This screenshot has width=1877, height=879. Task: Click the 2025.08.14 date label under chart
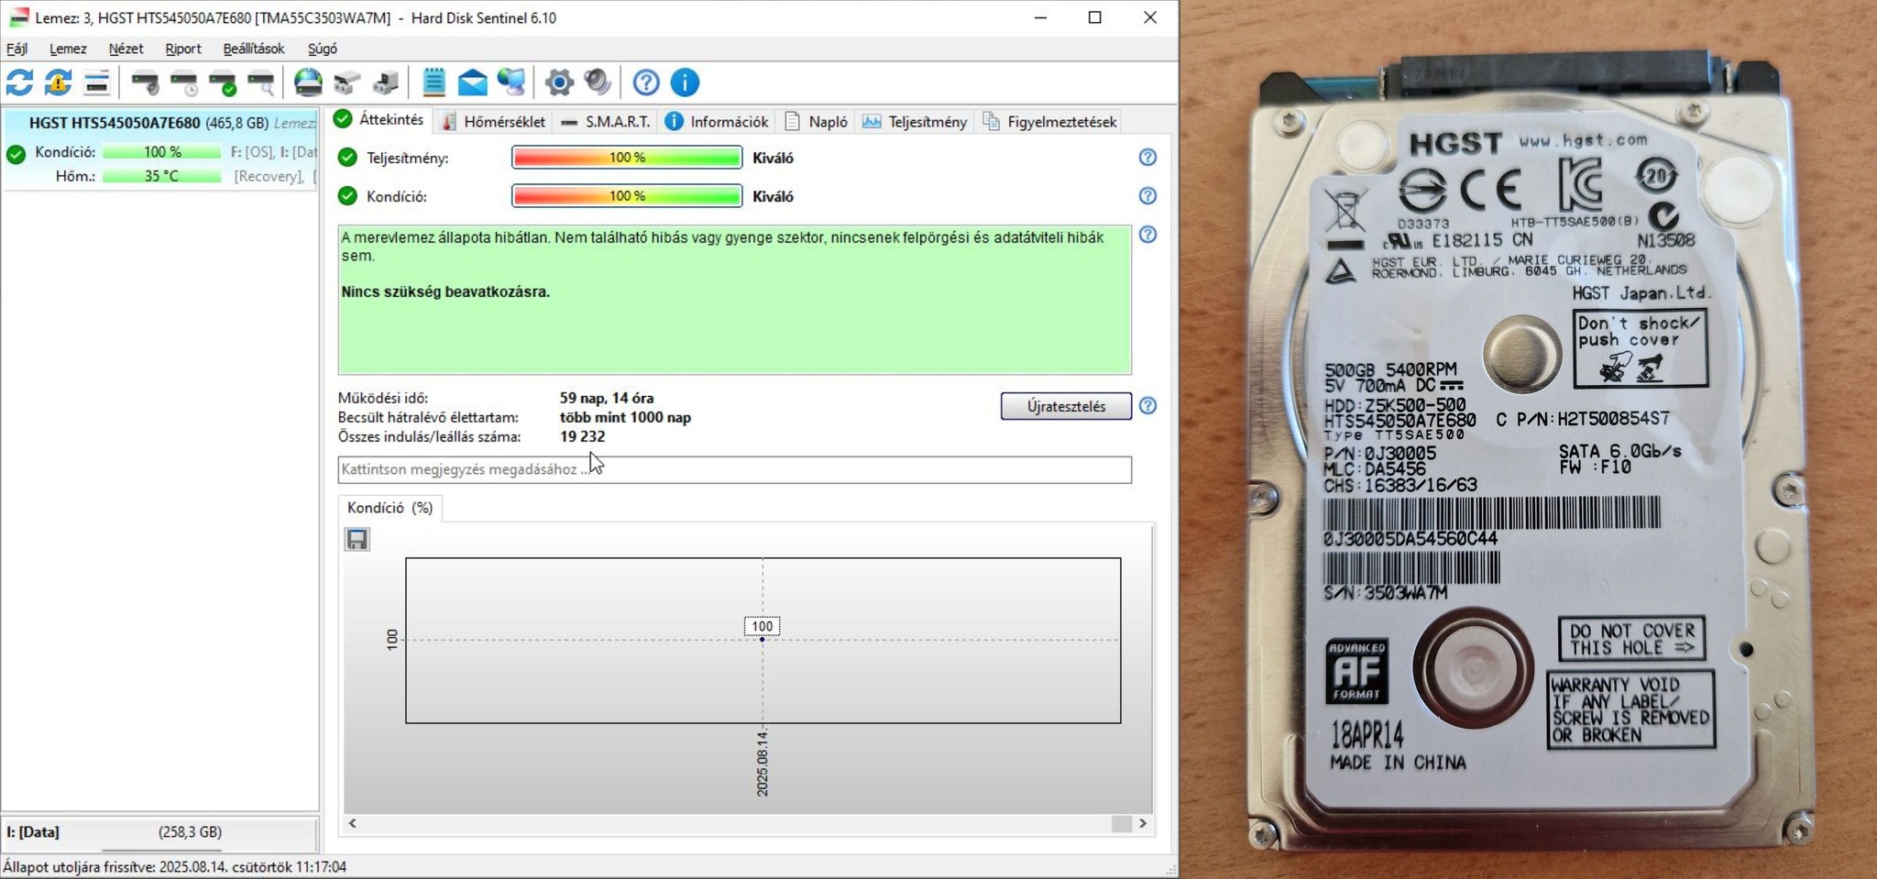[763, 764]
